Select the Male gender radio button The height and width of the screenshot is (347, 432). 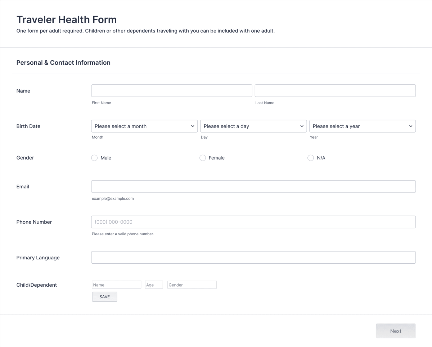[x=94, y=158]
